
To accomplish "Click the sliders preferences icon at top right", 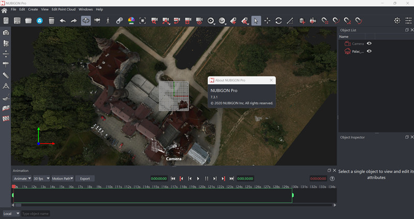I will click(x=408, y=21).
